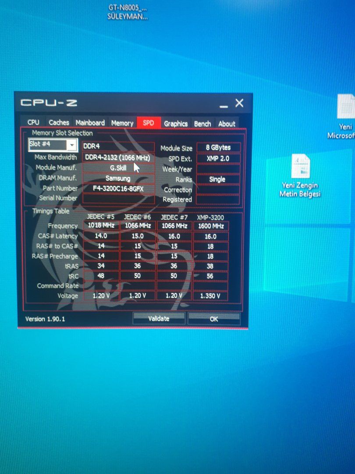Click the 1018 MHz frequency cell

pos(101,225)
